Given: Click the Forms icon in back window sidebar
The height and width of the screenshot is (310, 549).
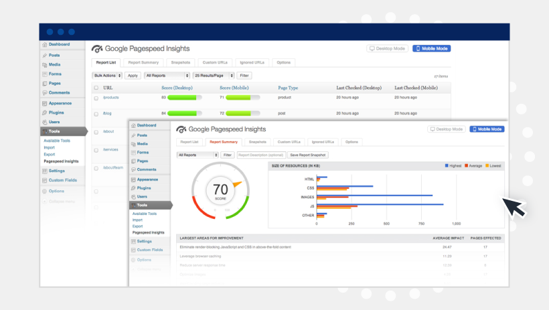Looking at the screenshot, I should [x=44, y=74].
